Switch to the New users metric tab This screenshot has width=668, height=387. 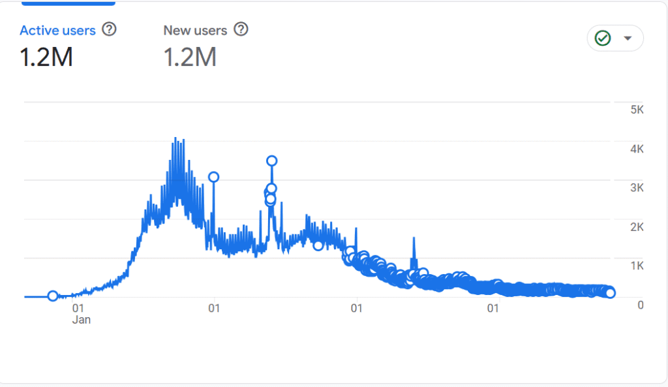(x=195, y=30)
